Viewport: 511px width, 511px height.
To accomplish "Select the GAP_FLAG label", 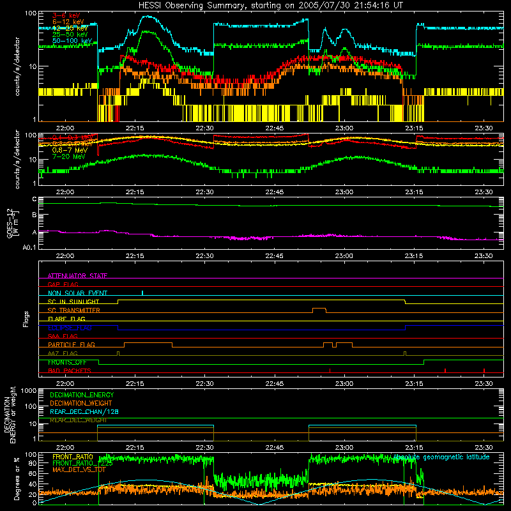I will coord(63,284).
